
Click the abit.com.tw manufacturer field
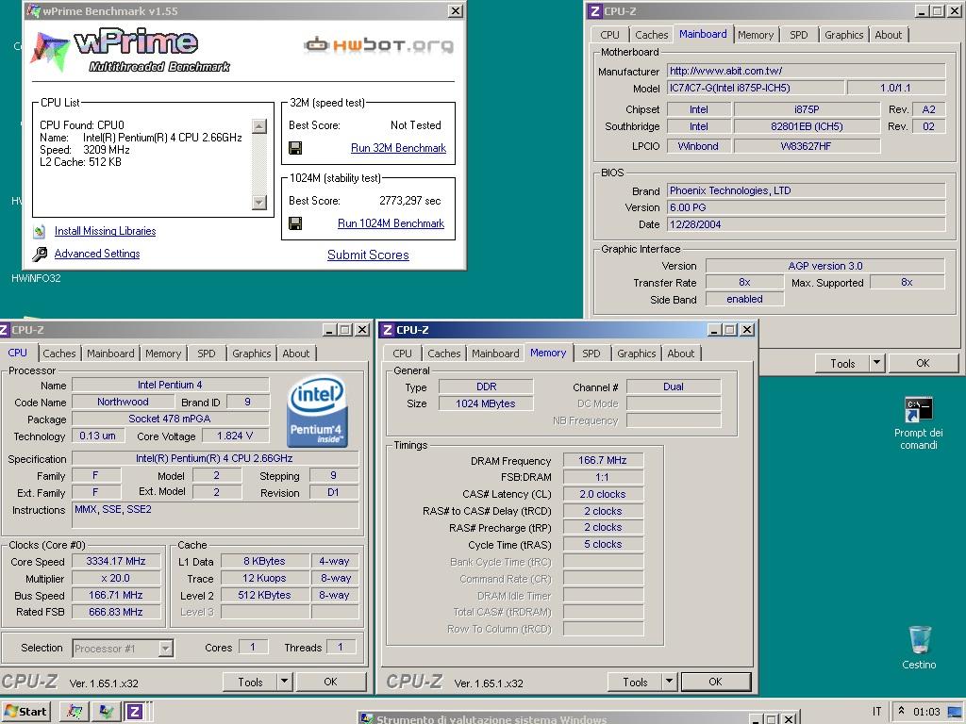tap(806, 71)
